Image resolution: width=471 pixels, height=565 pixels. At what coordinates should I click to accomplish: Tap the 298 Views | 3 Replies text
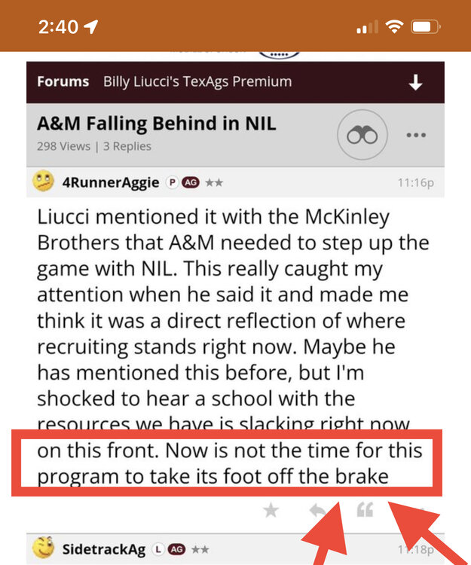94,146
